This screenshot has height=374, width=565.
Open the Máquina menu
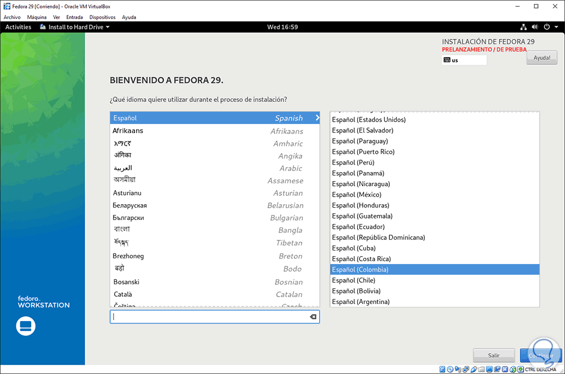[x=37, y=17]
